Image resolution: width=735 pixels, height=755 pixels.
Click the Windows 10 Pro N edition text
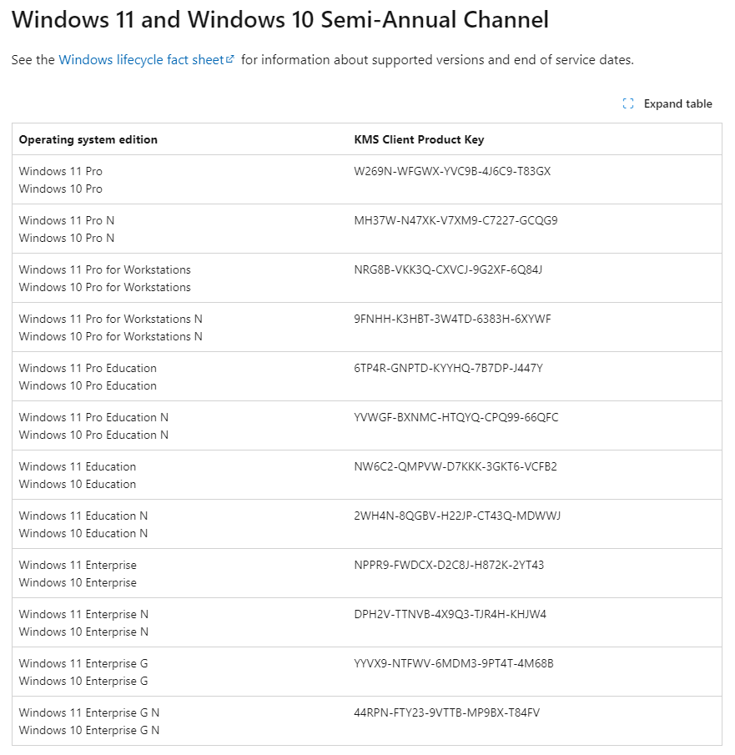[x=67, y=238]
